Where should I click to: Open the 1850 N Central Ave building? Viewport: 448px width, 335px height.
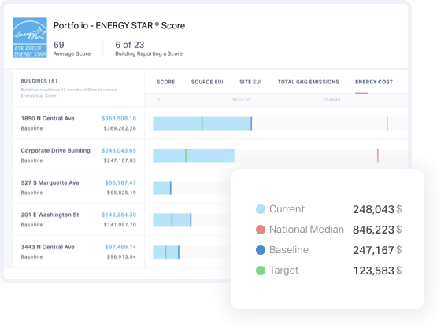(48, 119)
